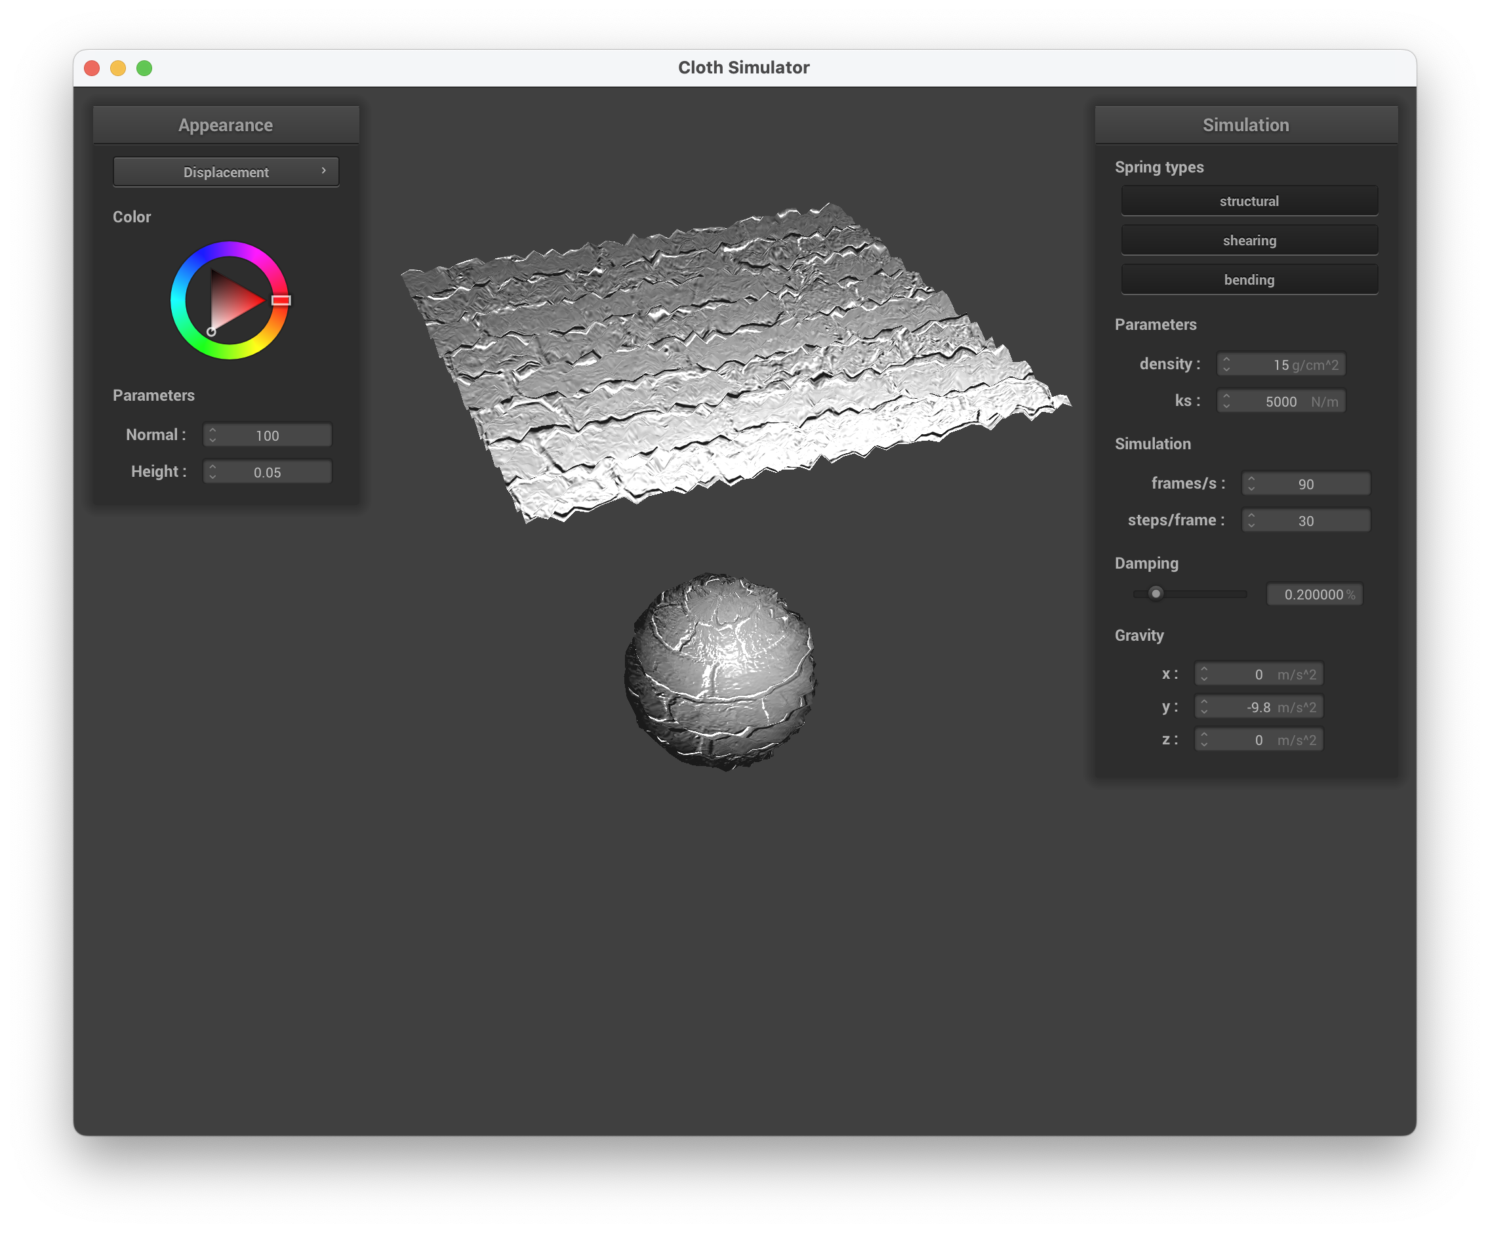
Task: Open the Displacement shader dropdown
Action: pos(226,172)
